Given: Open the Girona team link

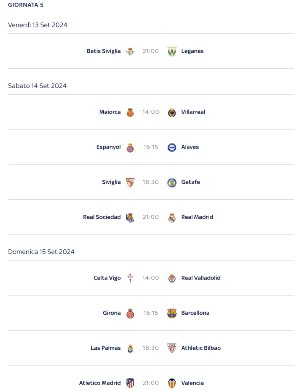Looking at the screenshot, I should (112, 313).
